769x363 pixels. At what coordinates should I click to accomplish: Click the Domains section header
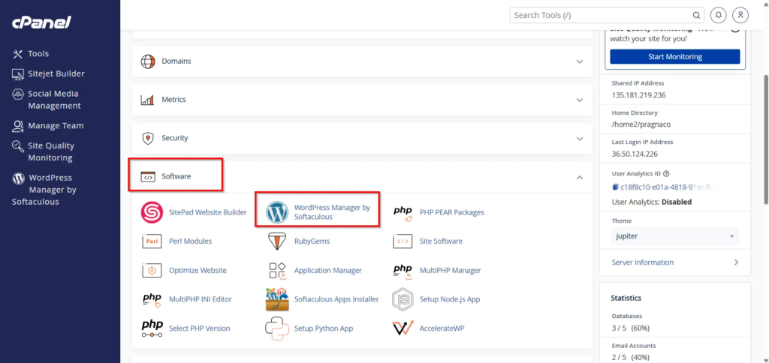tap(362, 61)
